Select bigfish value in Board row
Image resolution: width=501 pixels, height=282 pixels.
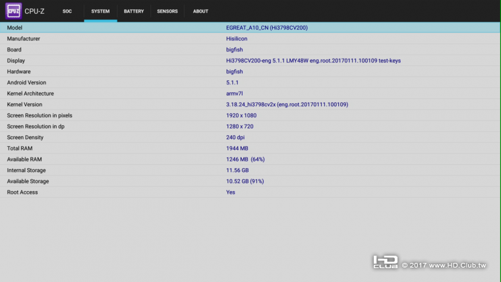235,49
